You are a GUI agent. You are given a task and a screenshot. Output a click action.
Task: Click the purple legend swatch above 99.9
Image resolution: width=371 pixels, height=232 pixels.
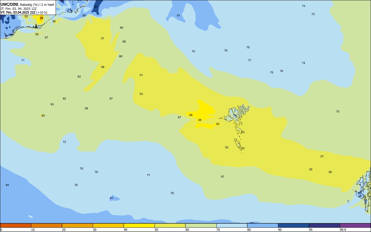(355, 225)
